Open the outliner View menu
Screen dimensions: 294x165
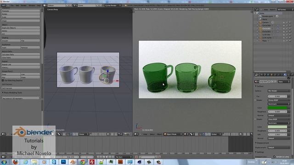pyautogui.click(x=266, y=9)
